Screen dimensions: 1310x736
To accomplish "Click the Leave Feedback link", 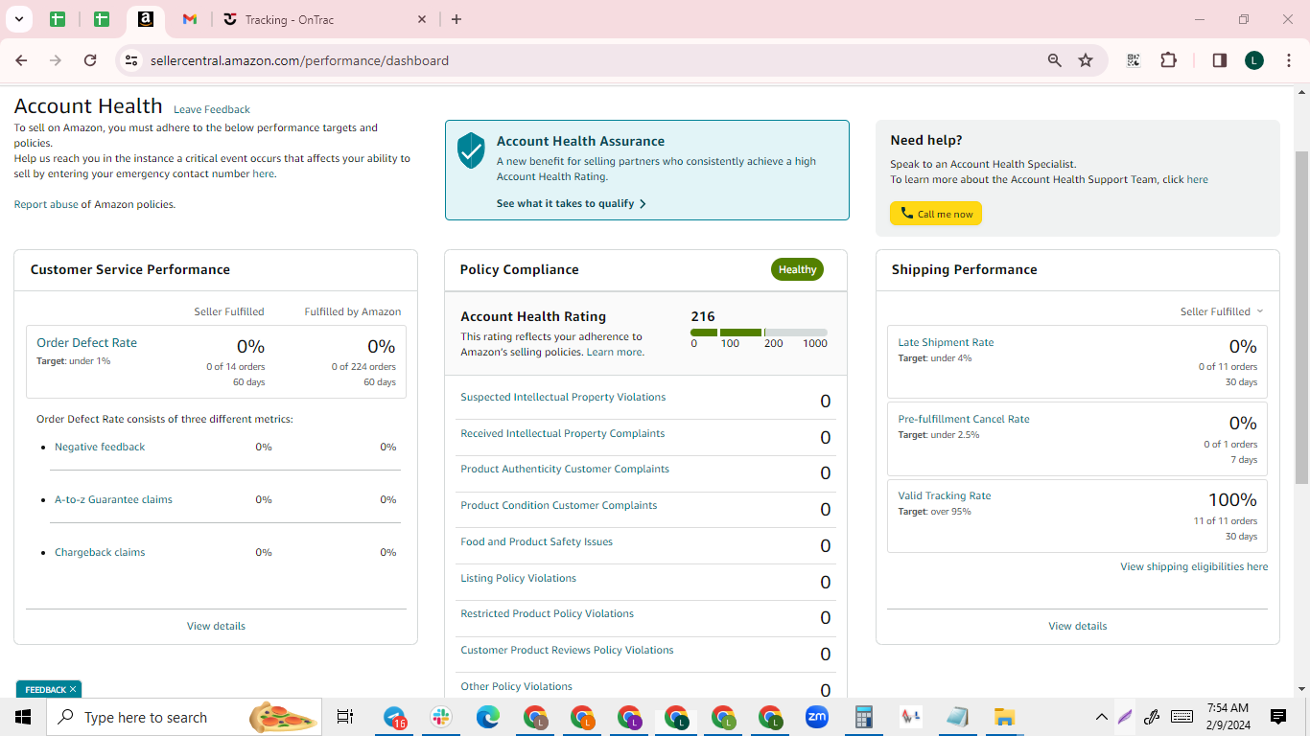I will [212, 109].
